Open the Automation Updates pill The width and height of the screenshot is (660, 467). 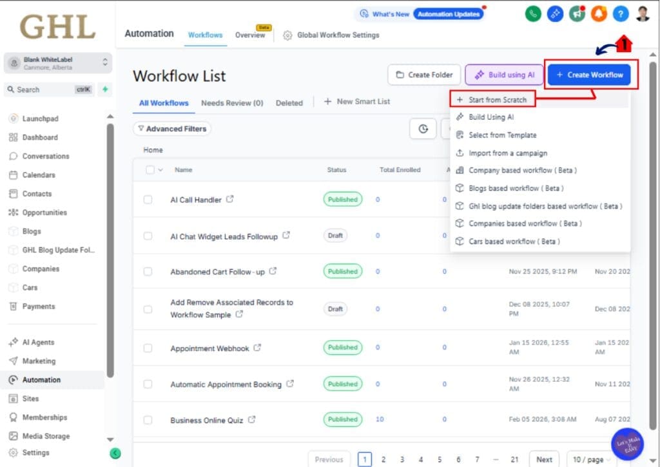449,14
